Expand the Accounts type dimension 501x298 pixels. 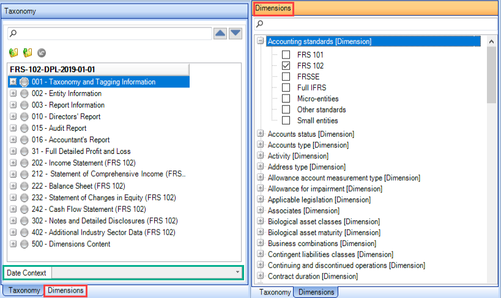coord(261,144)
